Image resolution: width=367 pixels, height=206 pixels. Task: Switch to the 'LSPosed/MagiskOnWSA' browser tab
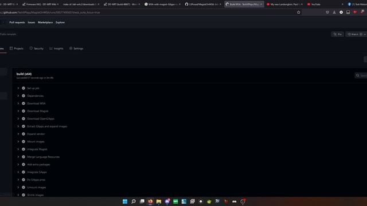203,4
